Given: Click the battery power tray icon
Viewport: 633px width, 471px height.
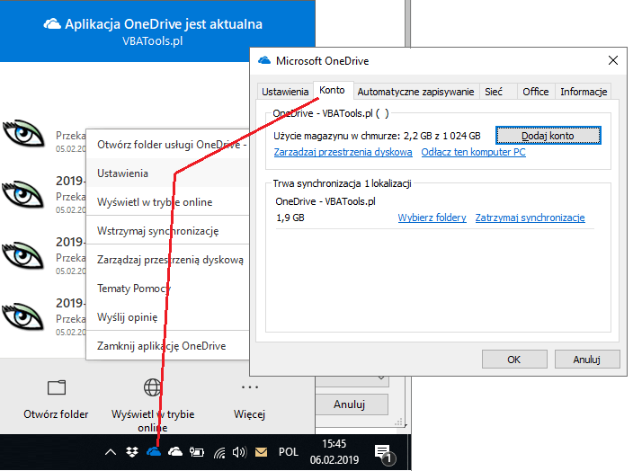Looking at the screenshot, I should point(197,452).
